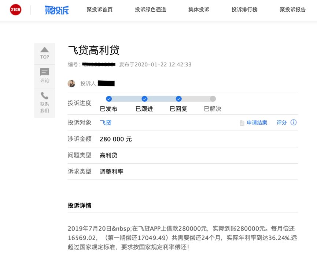317x258 pixels.
Task: Click the 投诉进度 label
Action: point(80,103)
